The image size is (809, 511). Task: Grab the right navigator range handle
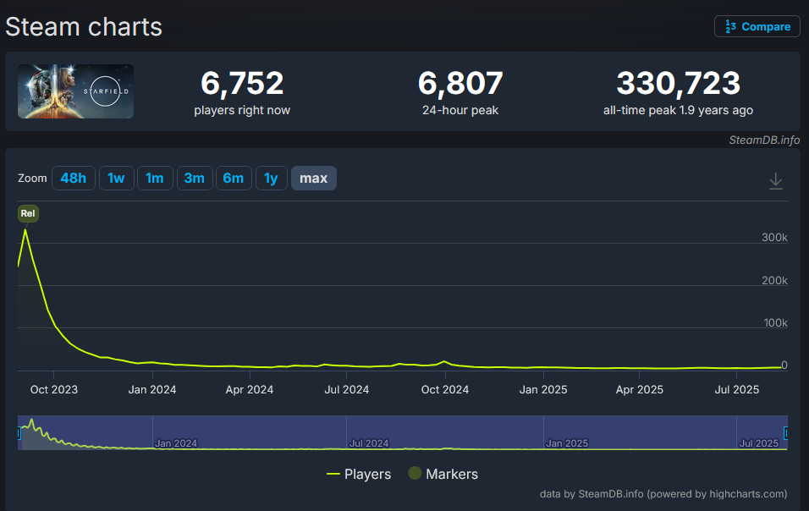pyautogui.click(x=786, y=433)
